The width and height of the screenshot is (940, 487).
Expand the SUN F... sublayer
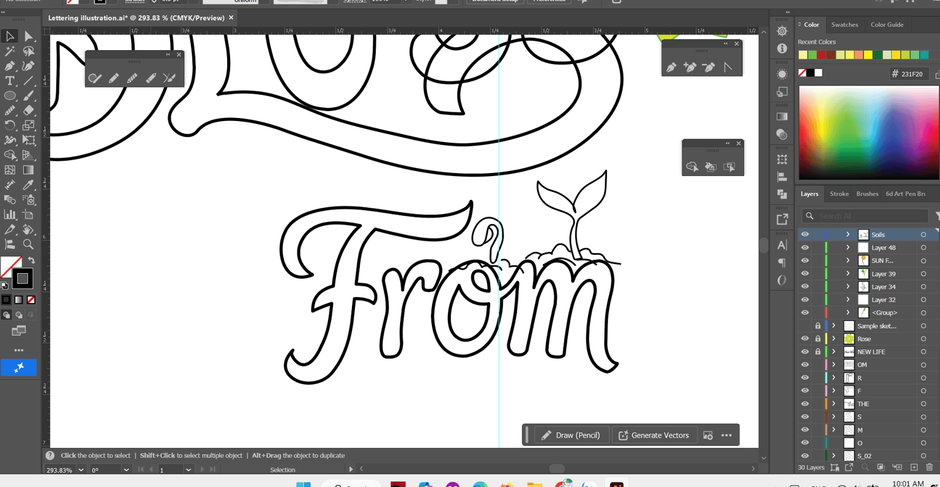tap(848, 260)
